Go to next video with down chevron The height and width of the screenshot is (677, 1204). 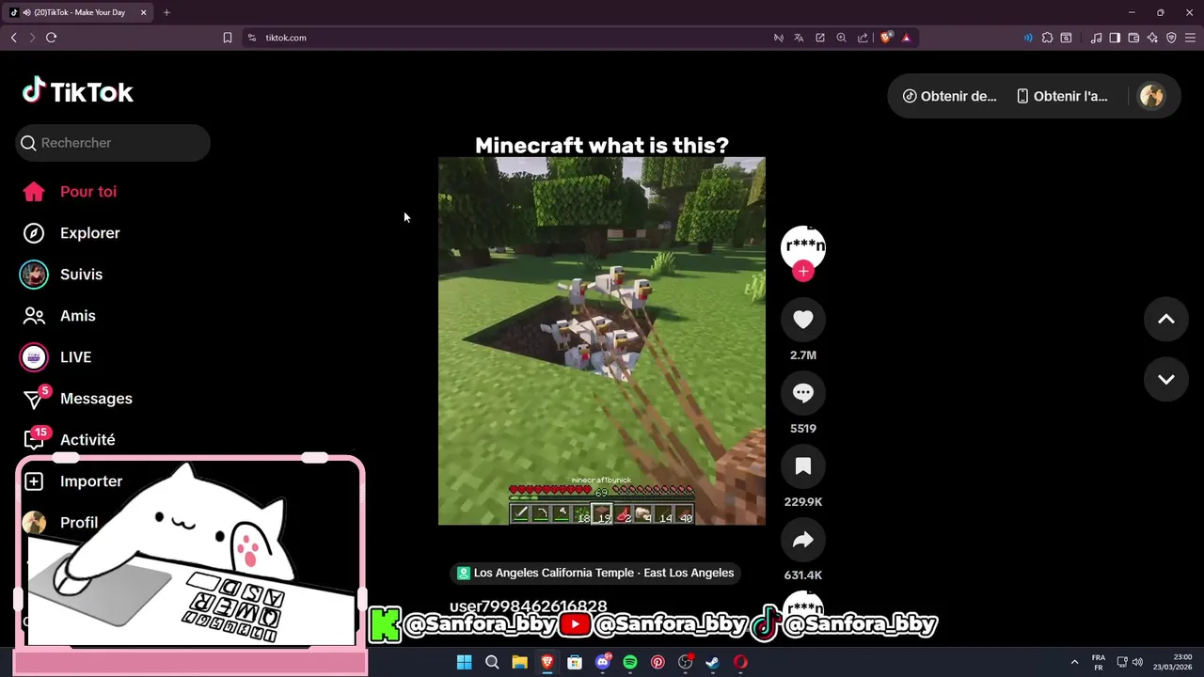[1166, 379]
